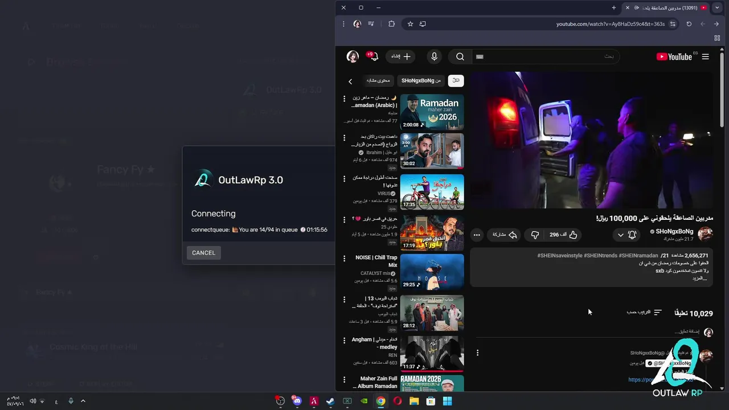Dislike the video with thumbs down
This screenshot has height=410, width=729.
[x=535, y=235]
